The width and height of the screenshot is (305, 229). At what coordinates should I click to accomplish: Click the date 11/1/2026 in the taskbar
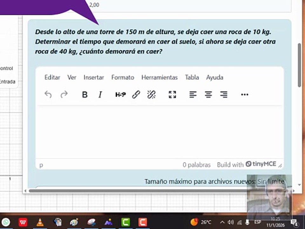[275, 225]
